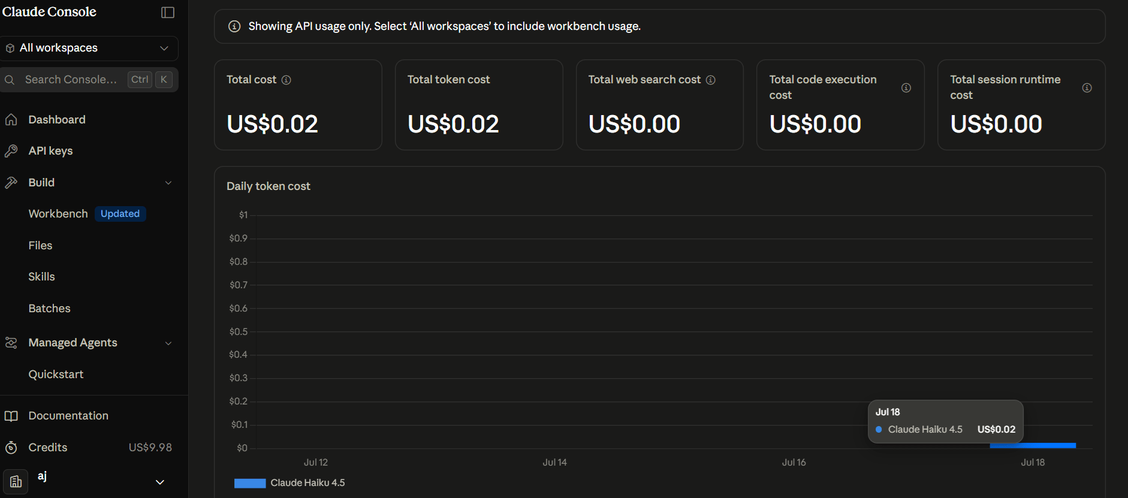Click the search magnifier icon
Viewport: 1128px width, 498px height.
pyautogui.click(x=10, y=80)
